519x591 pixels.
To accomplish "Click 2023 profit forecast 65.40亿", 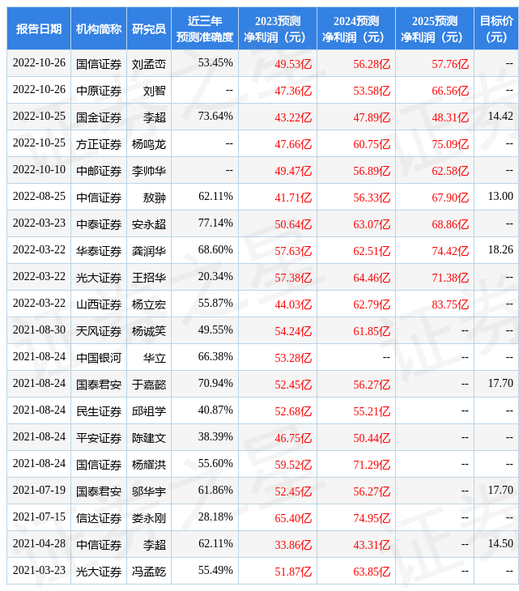I will [x=293, y=518].
